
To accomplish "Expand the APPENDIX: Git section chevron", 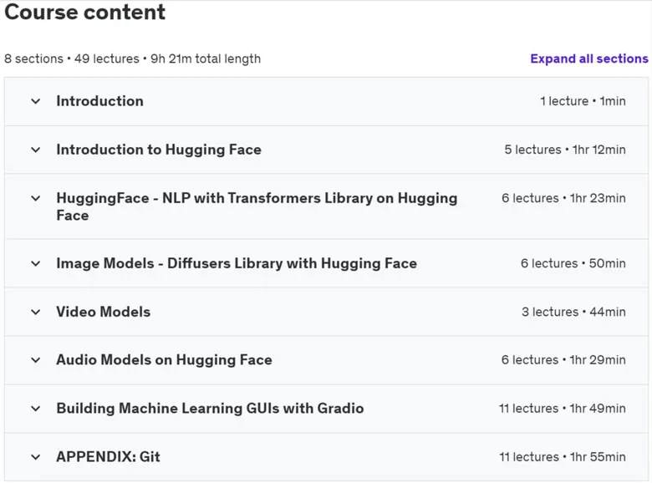I will click(36, 457).
